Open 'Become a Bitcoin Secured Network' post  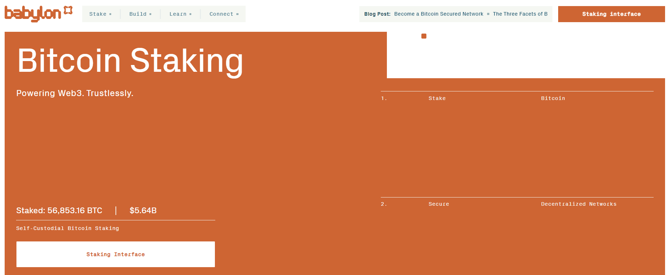(439, 14)
